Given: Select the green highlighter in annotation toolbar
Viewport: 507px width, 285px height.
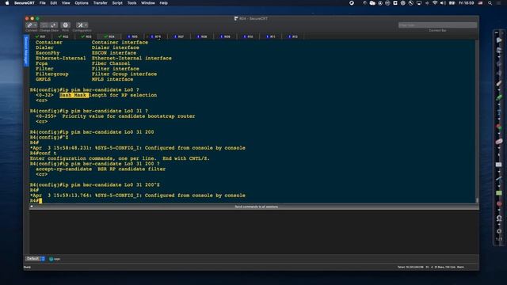Looking at the screenshot, I should pyautogui.click(x=499, y=97).
